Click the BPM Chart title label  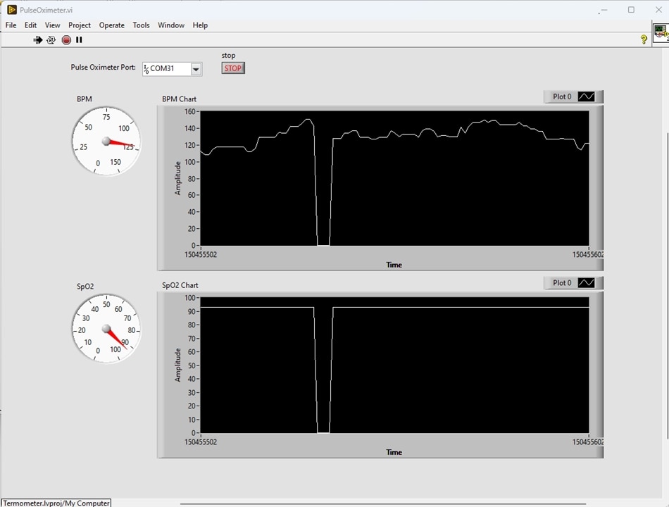[179, 99]
